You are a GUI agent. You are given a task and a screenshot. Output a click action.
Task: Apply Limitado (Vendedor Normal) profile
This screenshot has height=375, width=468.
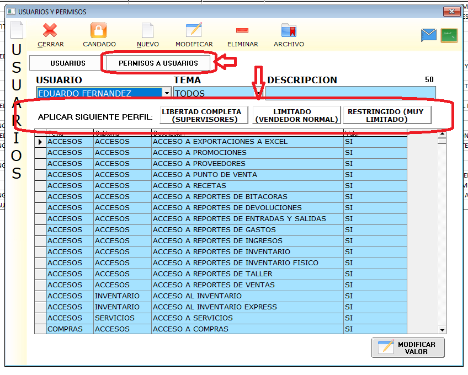coord(297,115)
